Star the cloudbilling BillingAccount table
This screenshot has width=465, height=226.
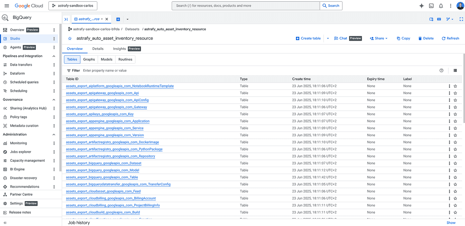click(455, 198)
